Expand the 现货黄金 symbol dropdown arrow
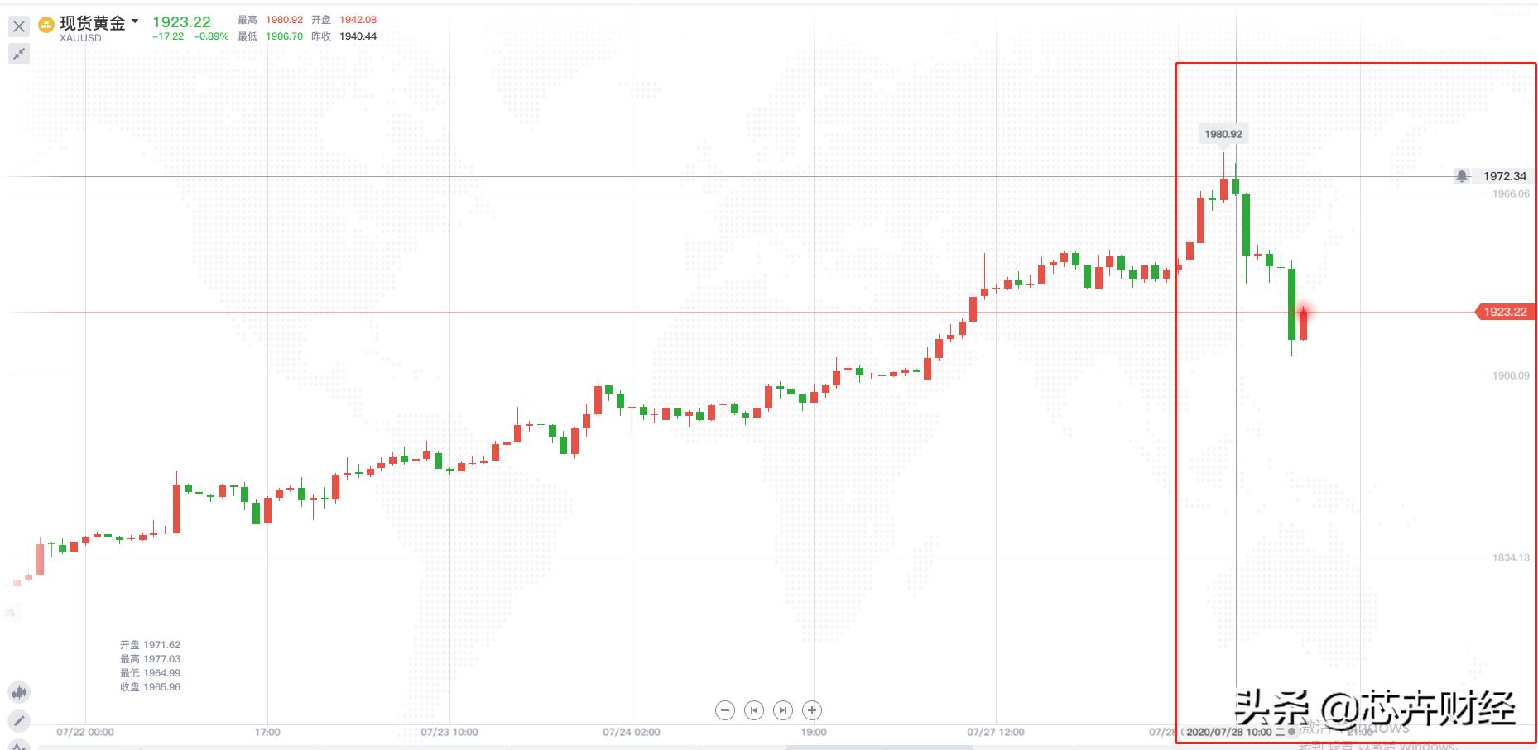 pos(135,21)
